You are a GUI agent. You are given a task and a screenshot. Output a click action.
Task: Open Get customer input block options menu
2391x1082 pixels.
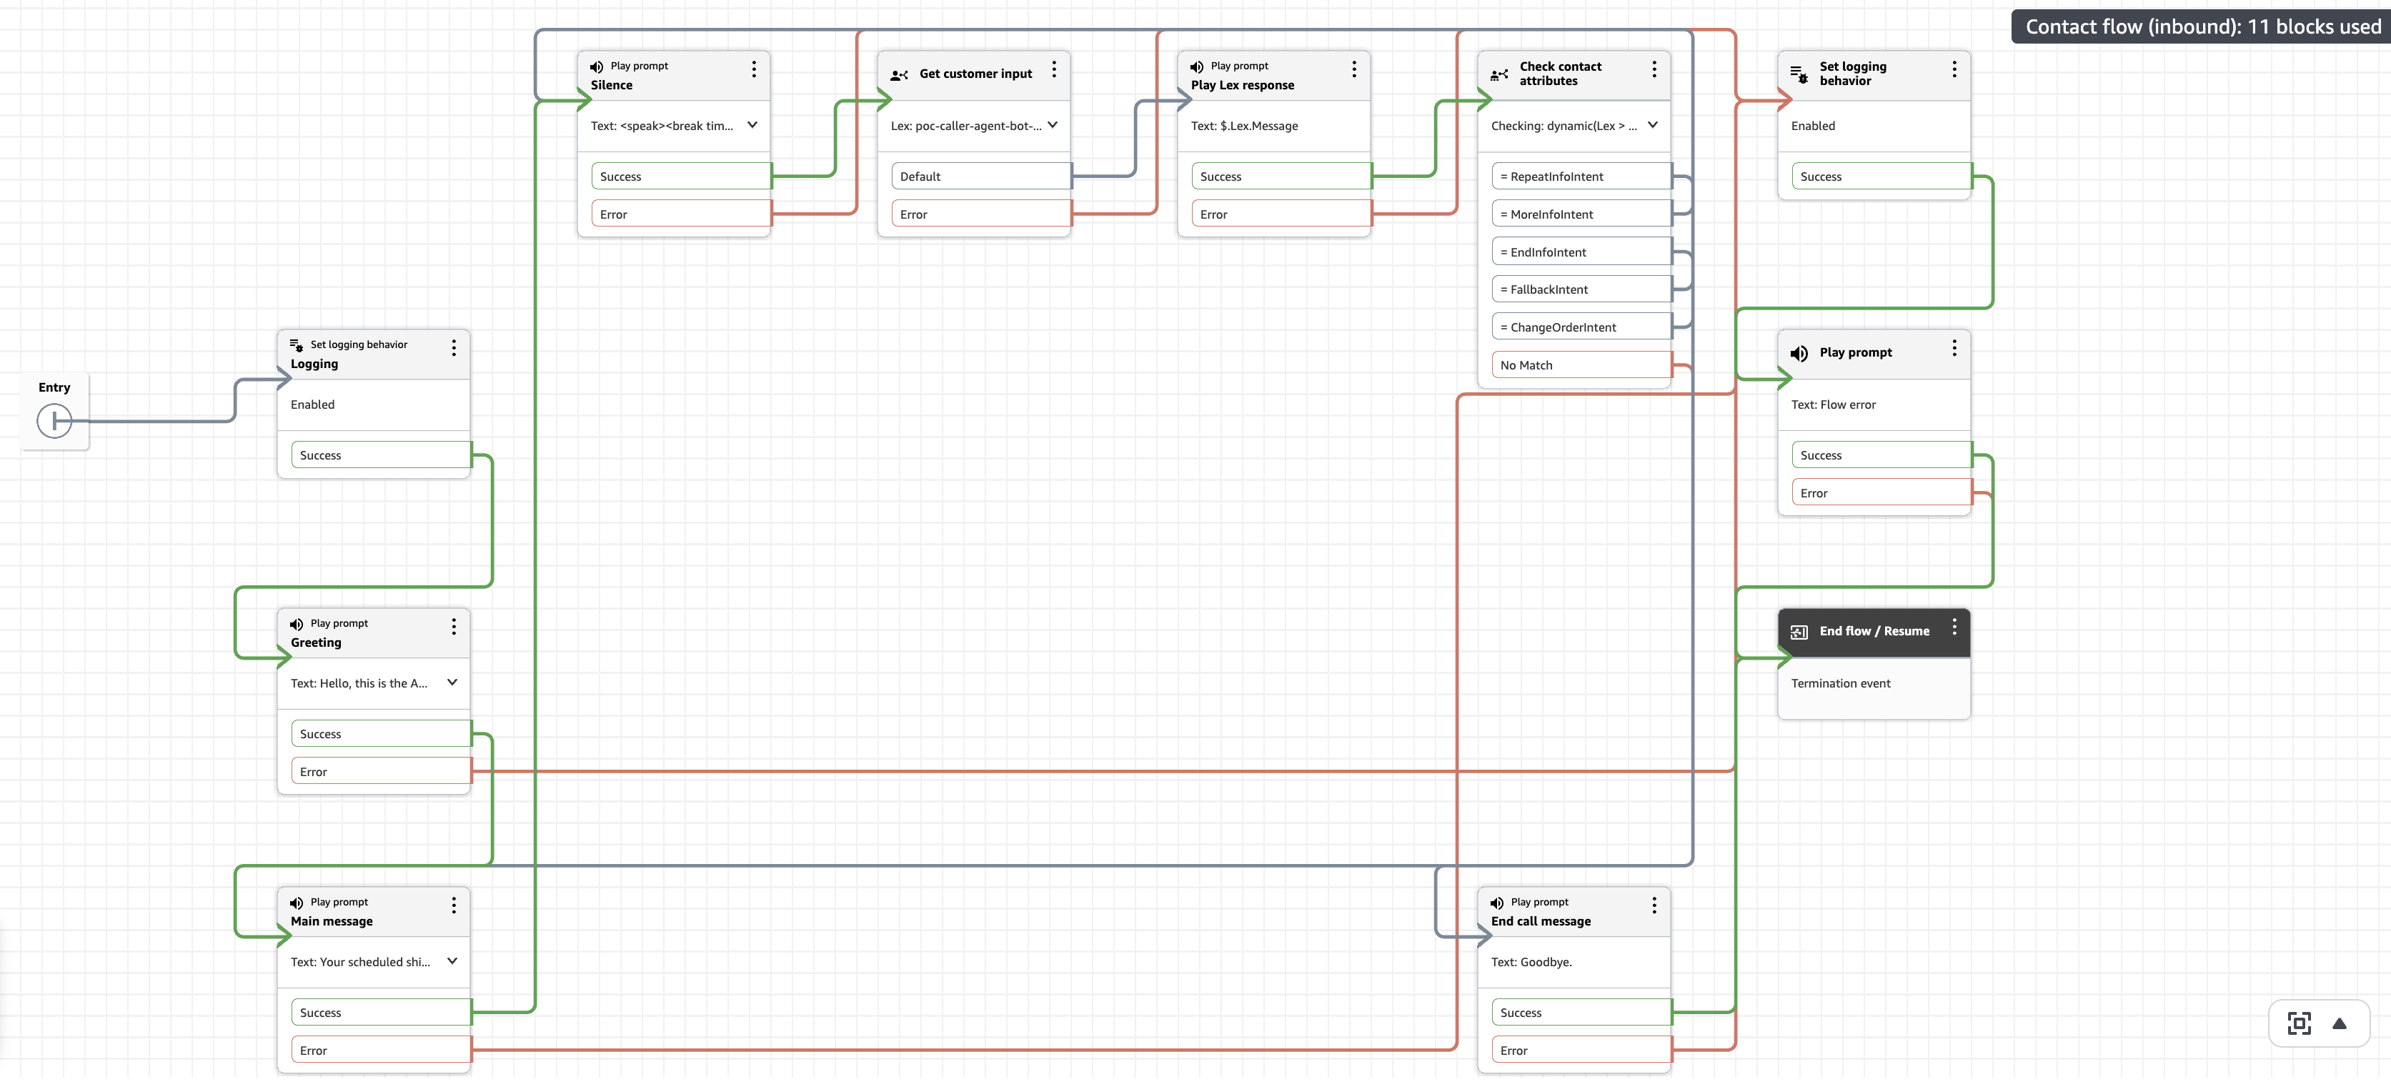(x=1053, y=69)
